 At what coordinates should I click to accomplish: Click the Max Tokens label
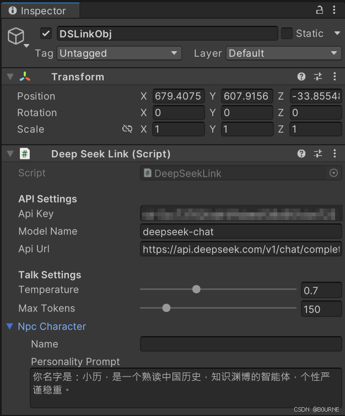(47, 308)
